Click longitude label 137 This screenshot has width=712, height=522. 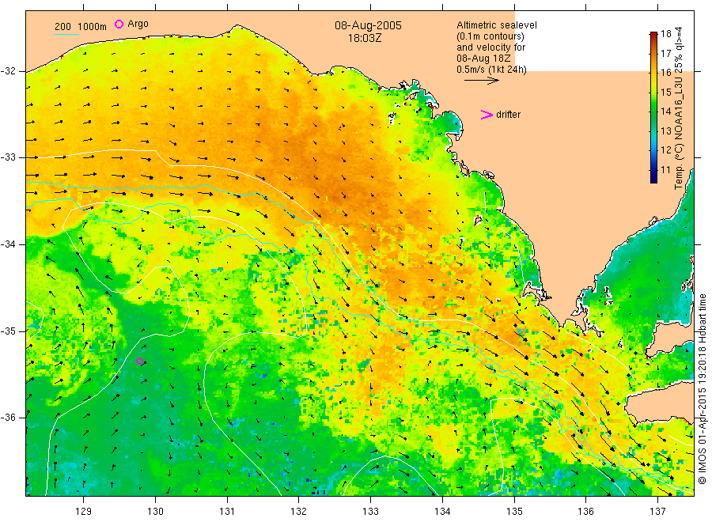point(657,512)
